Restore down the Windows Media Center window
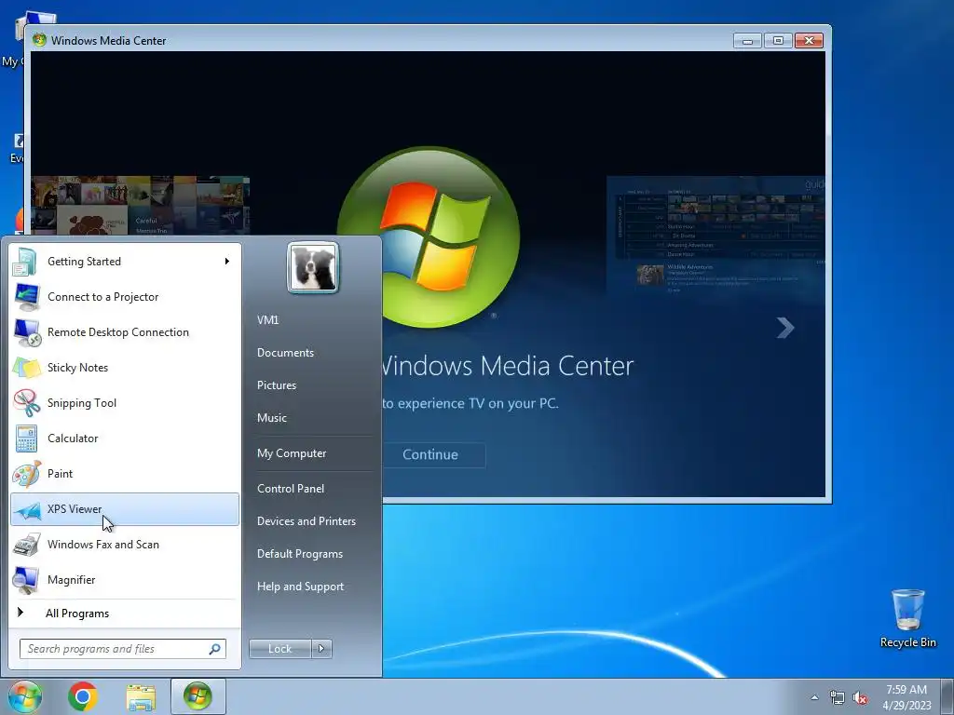Viewport: 954px width, 715px height. (x=778, y=41)
